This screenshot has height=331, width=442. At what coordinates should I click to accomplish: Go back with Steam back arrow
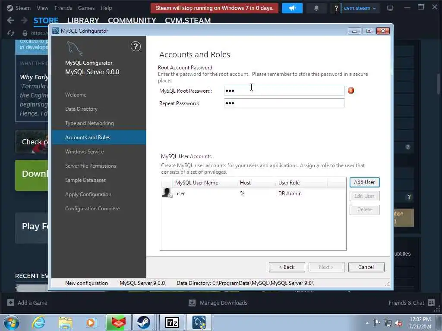coord(10,20)
